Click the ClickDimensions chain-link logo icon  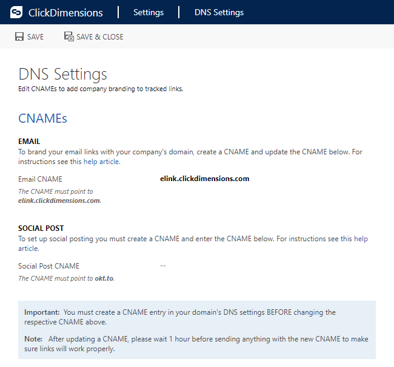tap(16, 12)
